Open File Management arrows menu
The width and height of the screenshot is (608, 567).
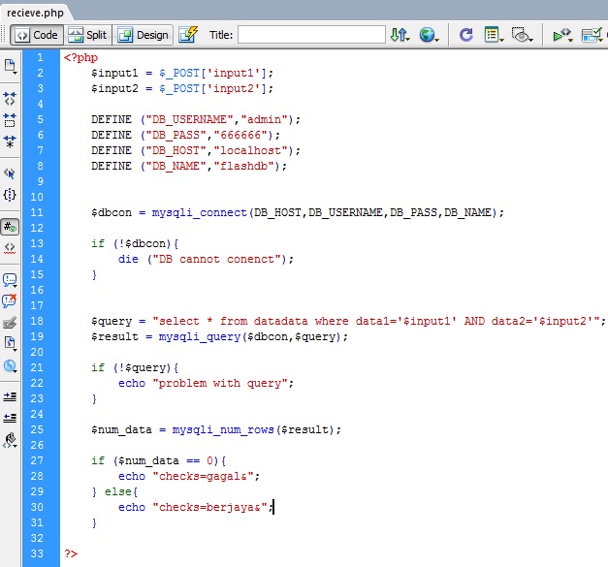400,35
